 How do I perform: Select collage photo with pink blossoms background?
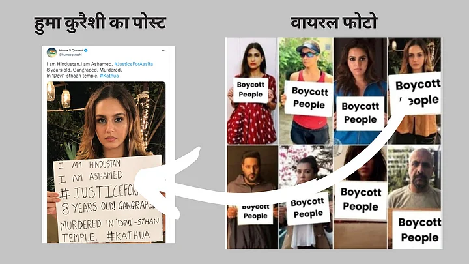point(306,198)
